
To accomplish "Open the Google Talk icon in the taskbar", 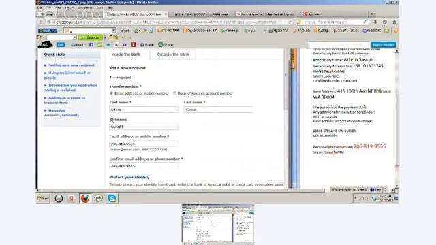I will pos(98,198).
